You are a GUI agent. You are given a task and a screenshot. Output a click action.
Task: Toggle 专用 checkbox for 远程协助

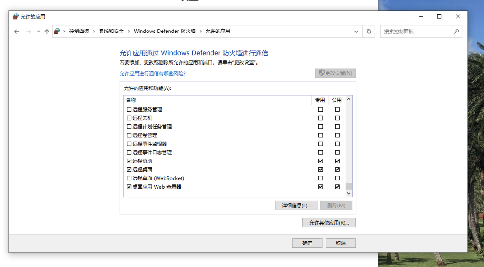321,161
